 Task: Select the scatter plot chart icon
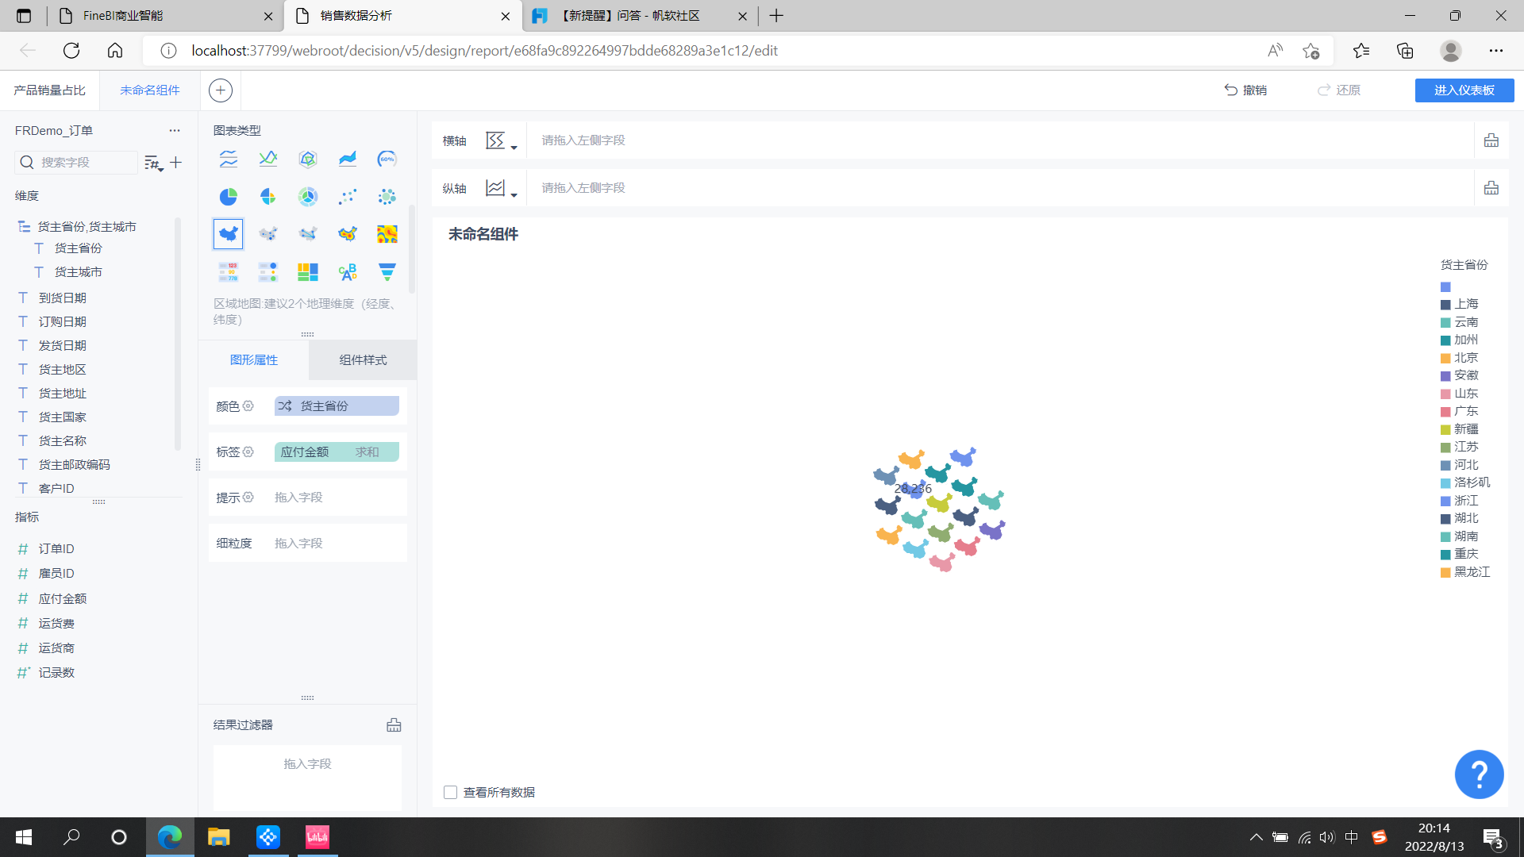point(348,196)
